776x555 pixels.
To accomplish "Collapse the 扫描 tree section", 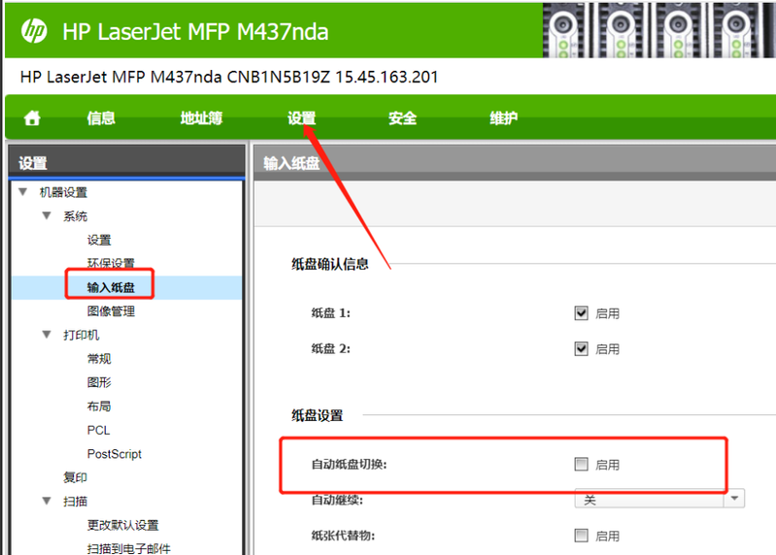I will [46, 502].
